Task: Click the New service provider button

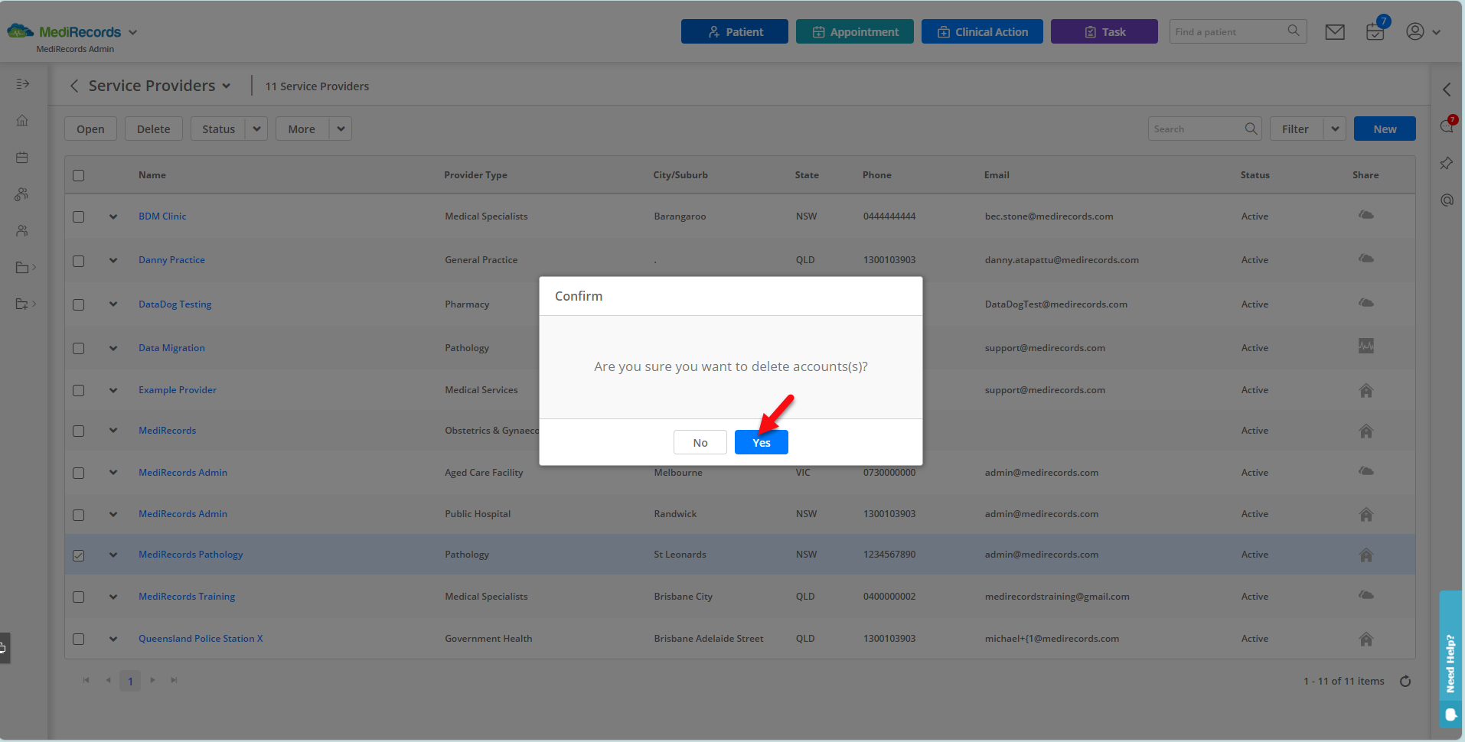Action: (x=1384, y=129)
